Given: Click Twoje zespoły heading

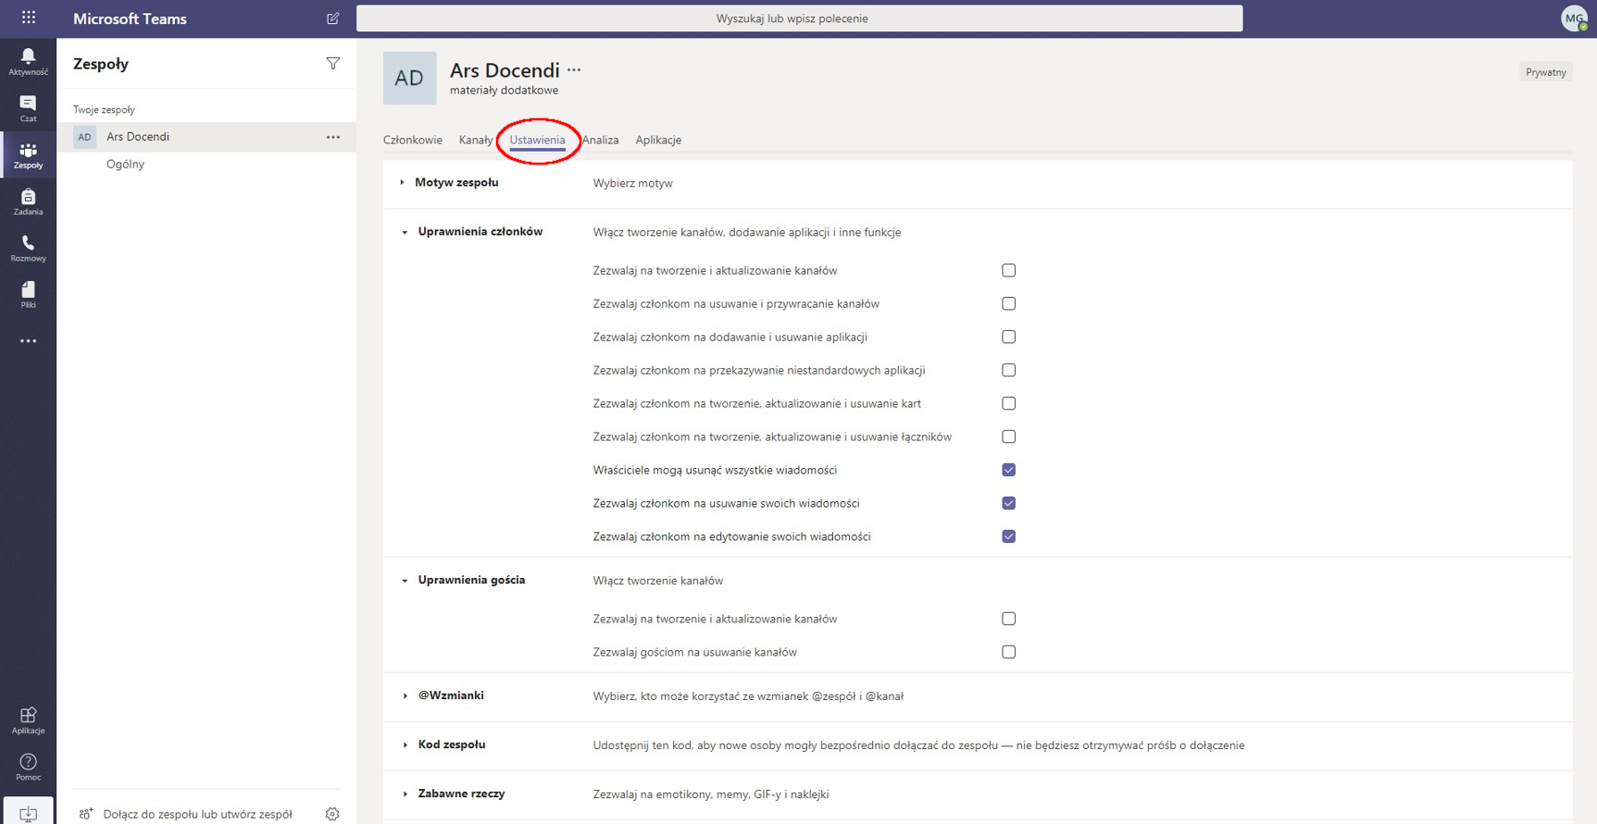Looking at the screenshot, I should click(x=104, y=109).
